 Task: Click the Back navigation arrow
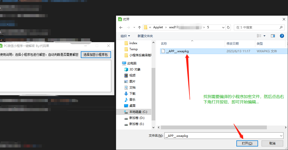click(x=121, y=27)
